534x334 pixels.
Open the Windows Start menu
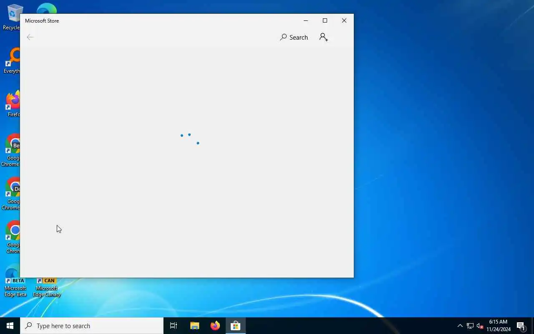point(10,326)
